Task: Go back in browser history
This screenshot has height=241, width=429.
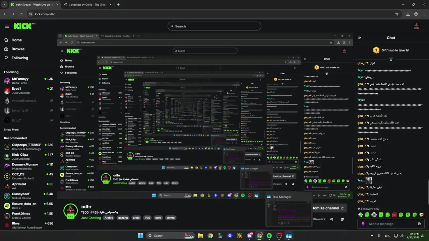Action: (5, 14)
